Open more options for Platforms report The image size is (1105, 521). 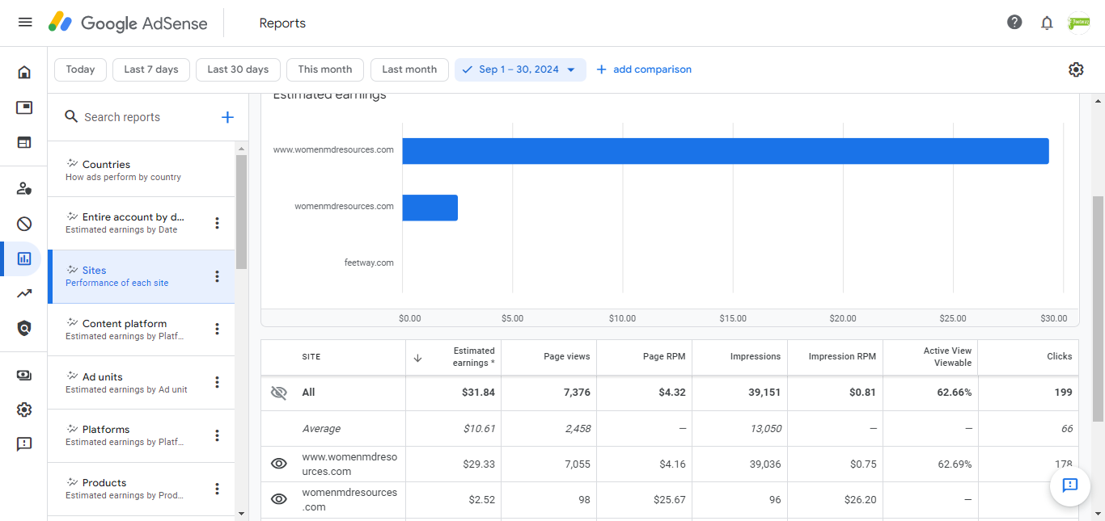[x=217, y=435]
